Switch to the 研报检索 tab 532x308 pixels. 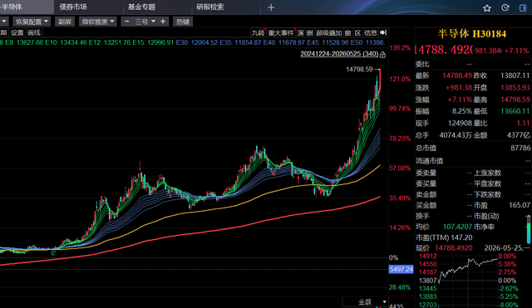(x=210, y=7)
